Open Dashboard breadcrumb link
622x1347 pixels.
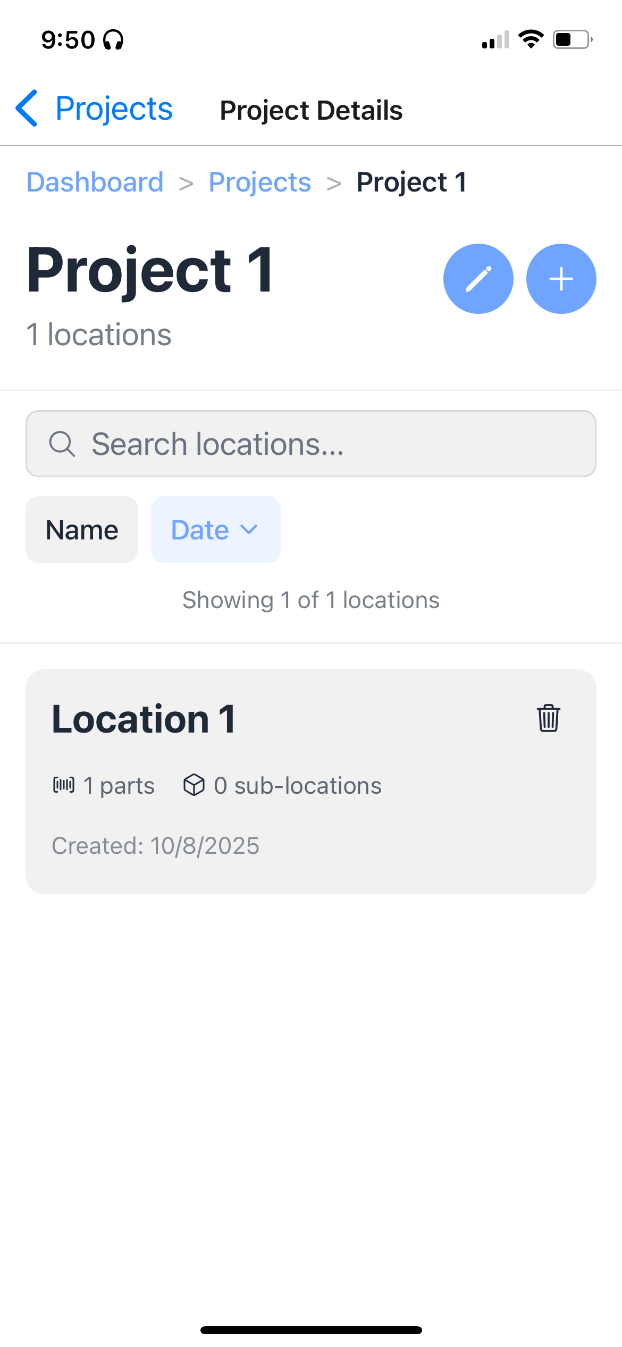95,182
